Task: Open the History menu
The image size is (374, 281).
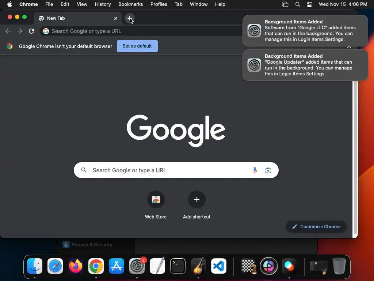Action: tap(103, 4)
